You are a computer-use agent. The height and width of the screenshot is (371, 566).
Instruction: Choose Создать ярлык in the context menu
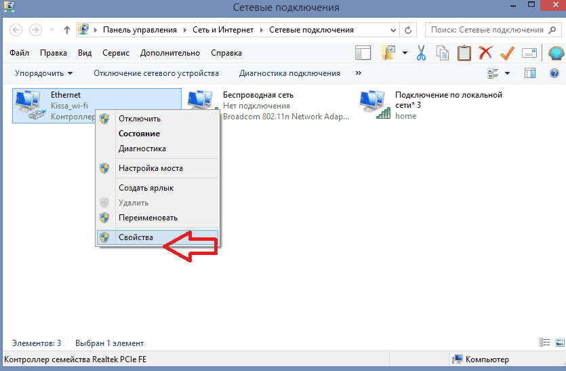point(158,188)
